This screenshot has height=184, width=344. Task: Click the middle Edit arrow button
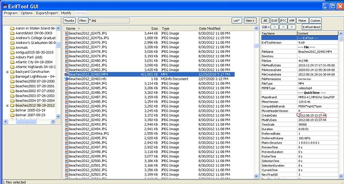click(283, 27)
